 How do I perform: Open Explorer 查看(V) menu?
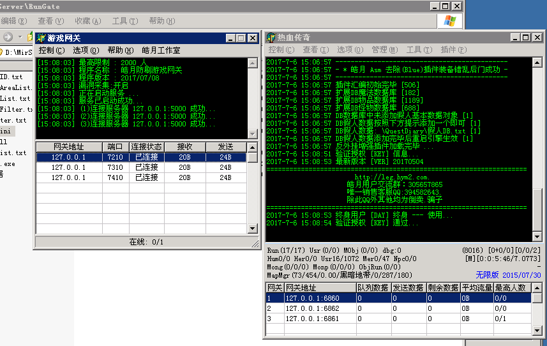pos(51,21)
